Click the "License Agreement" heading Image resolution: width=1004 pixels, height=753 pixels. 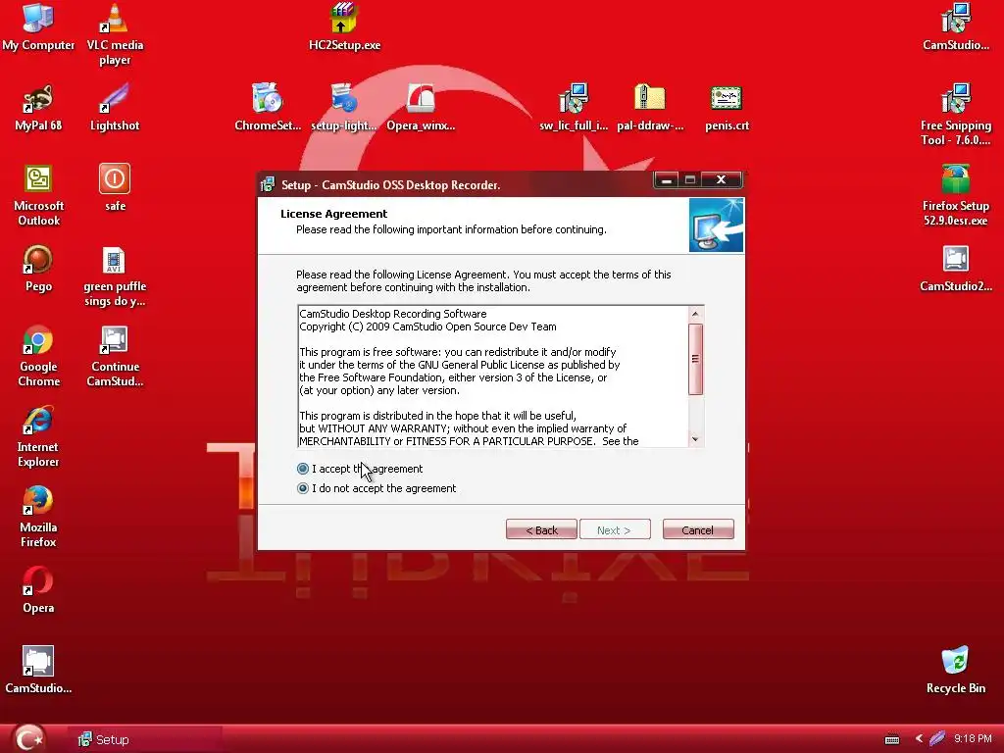[x=333, y=214]
